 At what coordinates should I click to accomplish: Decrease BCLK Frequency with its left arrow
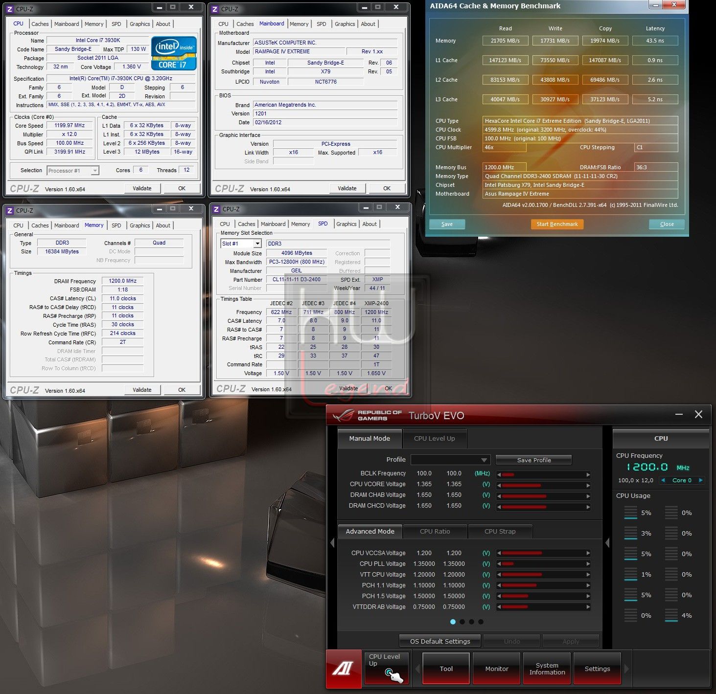click(499, 474)
